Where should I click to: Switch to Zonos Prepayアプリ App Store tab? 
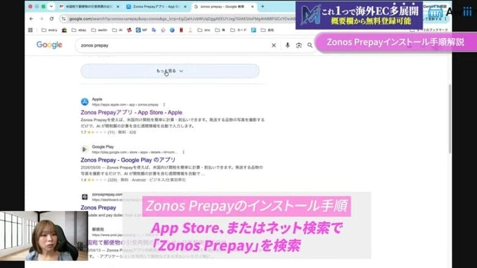(x=157, y=6)
